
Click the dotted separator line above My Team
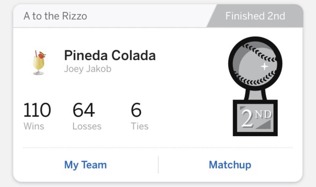158,148
